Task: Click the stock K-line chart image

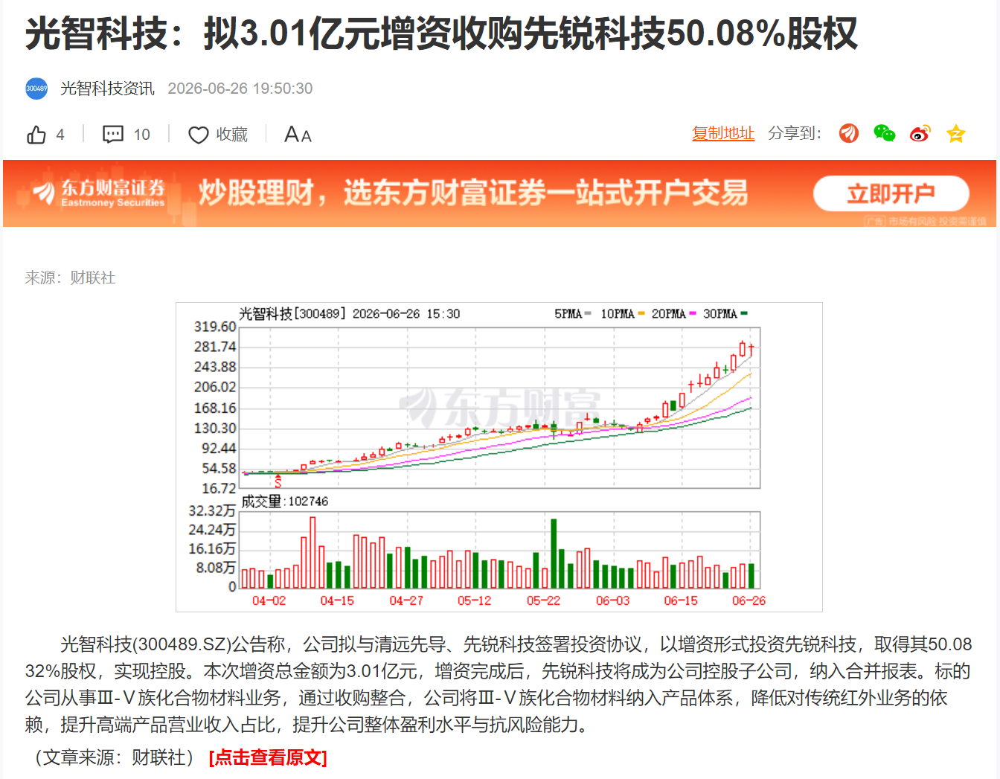Action: click(x=499, y=457)
